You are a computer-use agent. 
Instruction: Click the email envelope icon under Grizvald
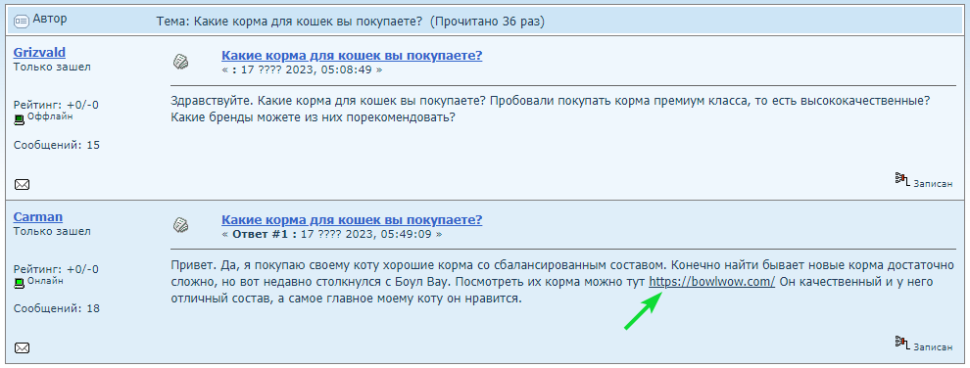(x=22, y=185)
